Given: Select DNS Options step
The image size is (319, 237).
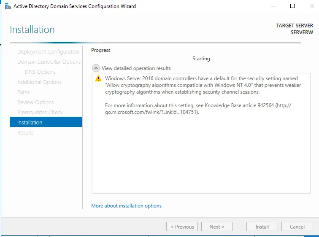Looking at the screenshot, I should (x=40, y=72).
